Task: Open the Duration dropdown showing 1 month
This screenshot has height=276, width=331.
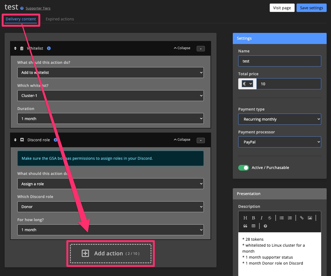Action: [x=110, y=118]
